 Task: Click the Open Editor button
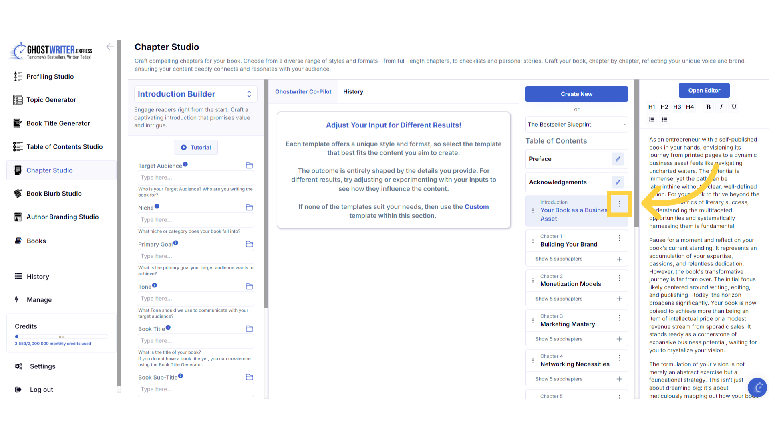click(704, 90)
